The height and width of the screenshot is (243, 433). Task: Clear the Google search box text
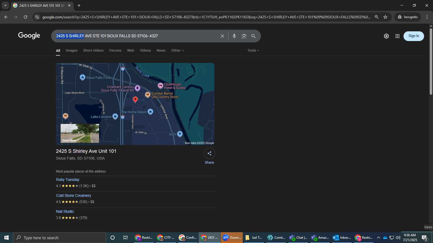(222, 36)
